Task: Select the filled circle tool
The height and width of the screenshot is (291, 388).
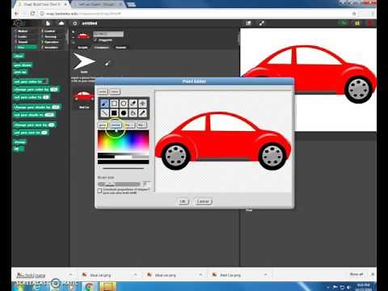Action: tap(124, 113)
